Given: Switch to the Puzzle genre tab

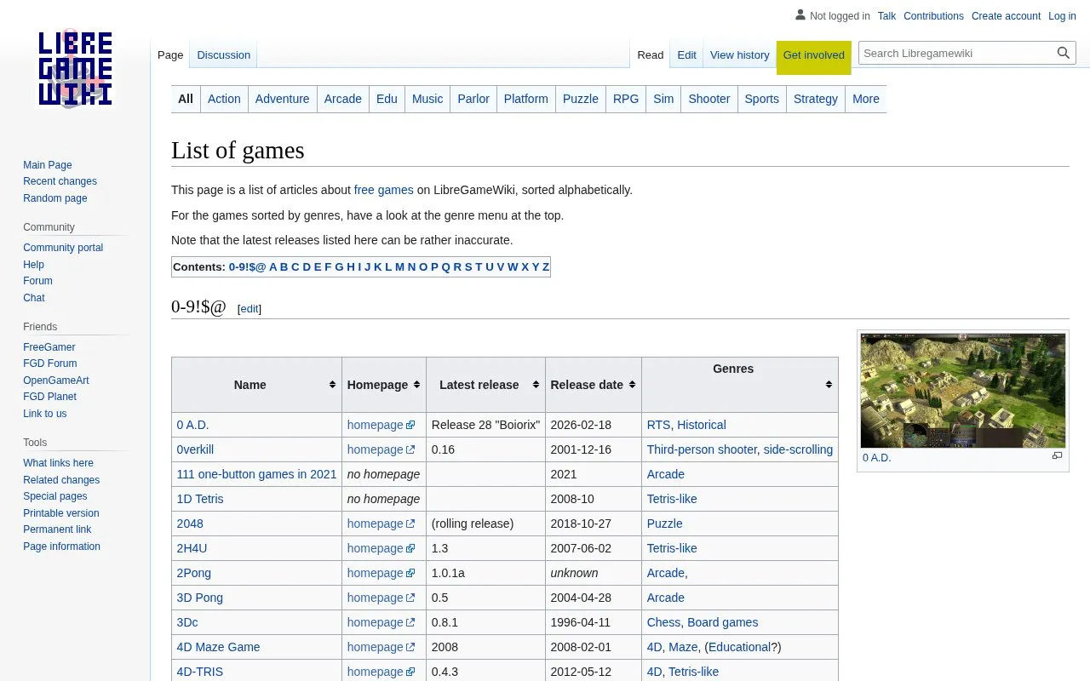Looking at the screenshot, I should click(581, 99).
